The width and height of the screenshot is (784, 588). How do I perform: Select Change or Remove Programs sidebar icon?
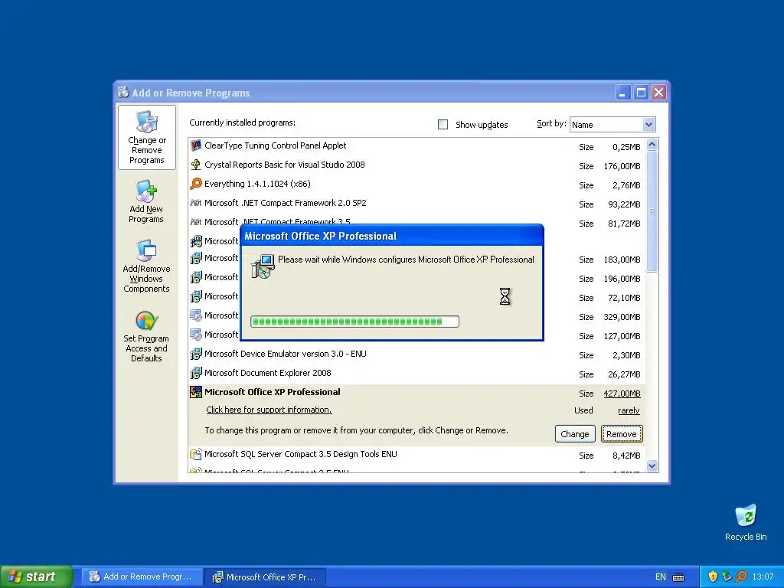pyautogui.click(x=146, y=122)
